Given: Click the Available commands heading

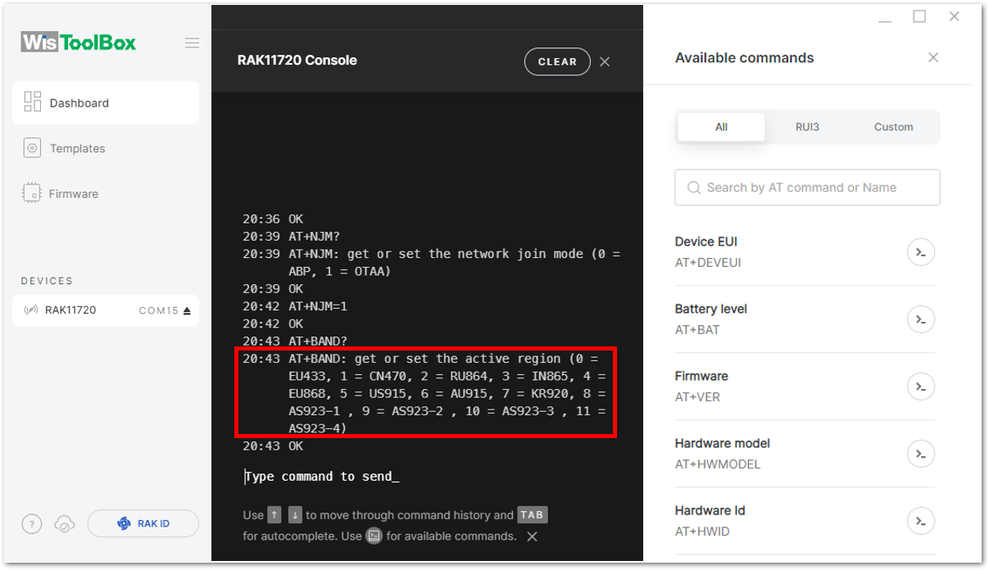Looking at the screenshot, I should pos(745,58).
